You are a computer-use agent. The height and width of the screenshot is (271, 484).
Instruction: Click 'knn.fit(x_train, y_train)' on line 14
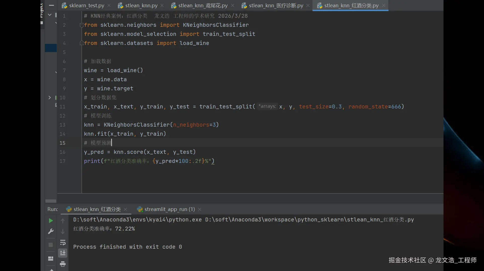[x=125, y=134]
